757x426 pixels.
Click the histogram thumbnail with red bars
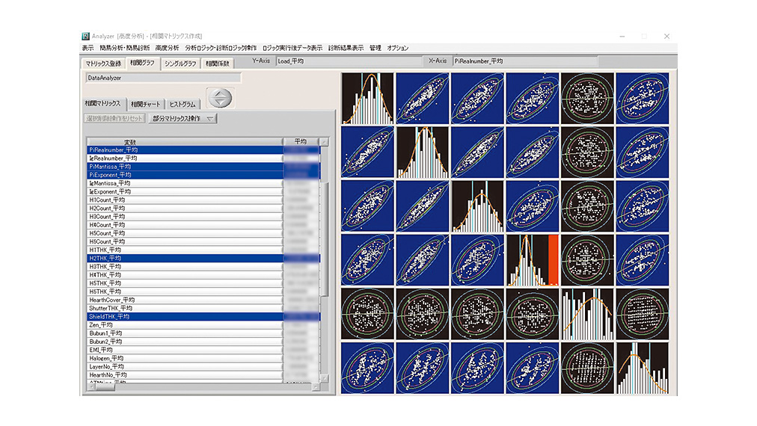[x=532, y=261]
